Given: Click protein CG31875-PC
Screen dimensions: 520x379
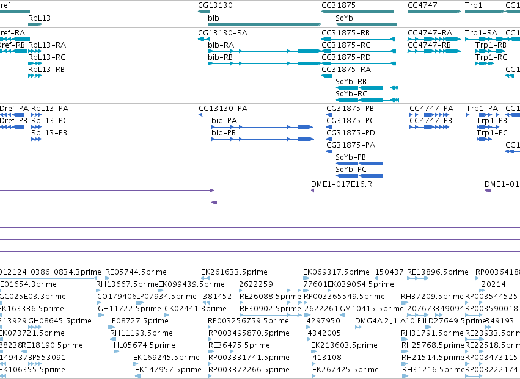Looking at the screenshot, I should click(x=350, y=121).
